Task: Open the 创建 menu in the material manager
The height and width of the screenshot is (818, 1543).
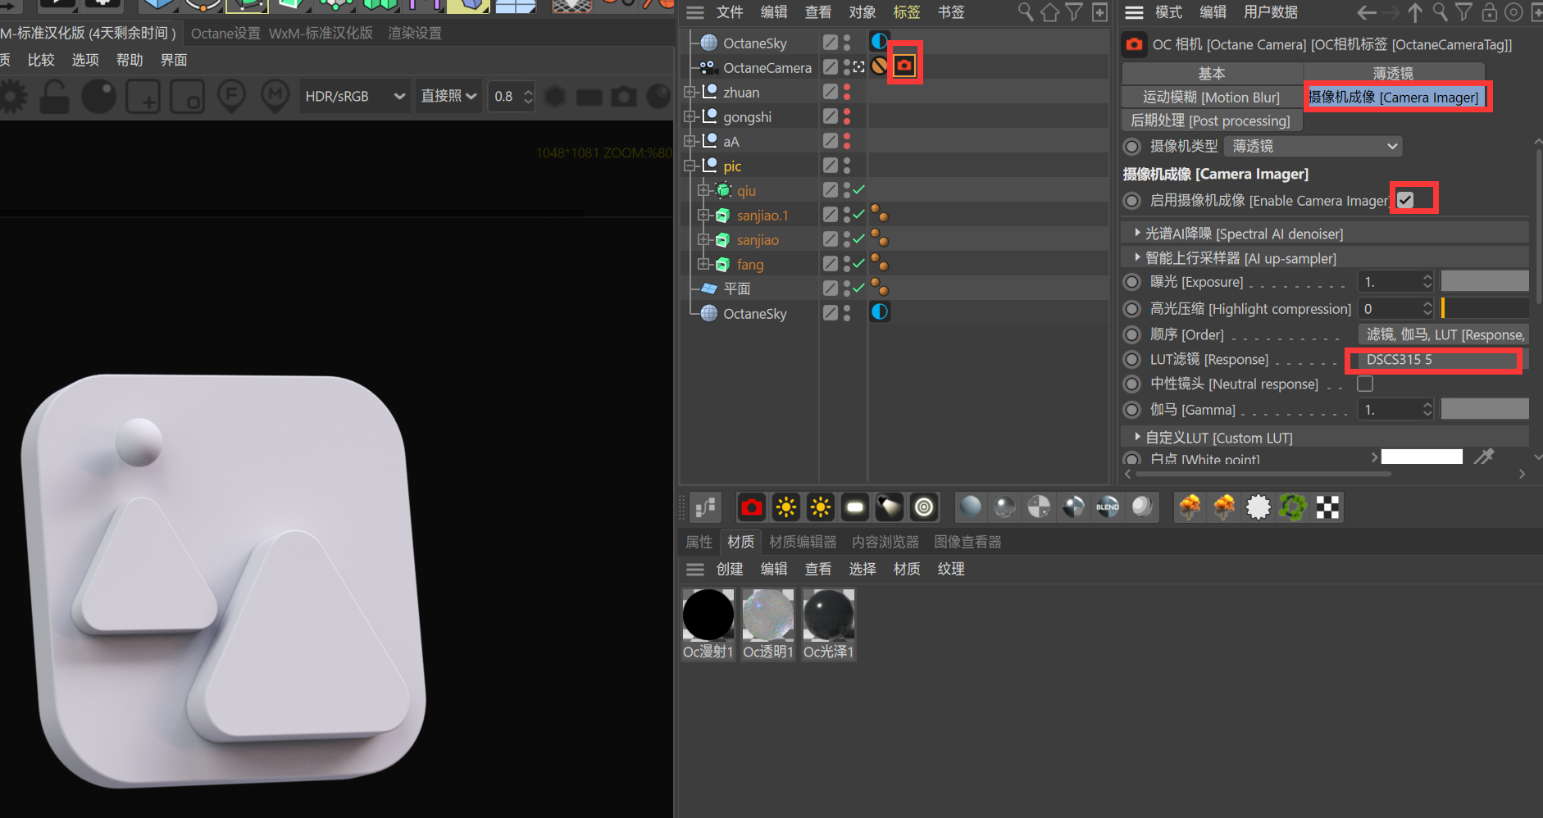Action: [x=730, y=569]
